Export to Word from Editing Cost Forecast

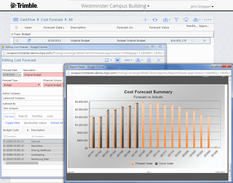118,60
